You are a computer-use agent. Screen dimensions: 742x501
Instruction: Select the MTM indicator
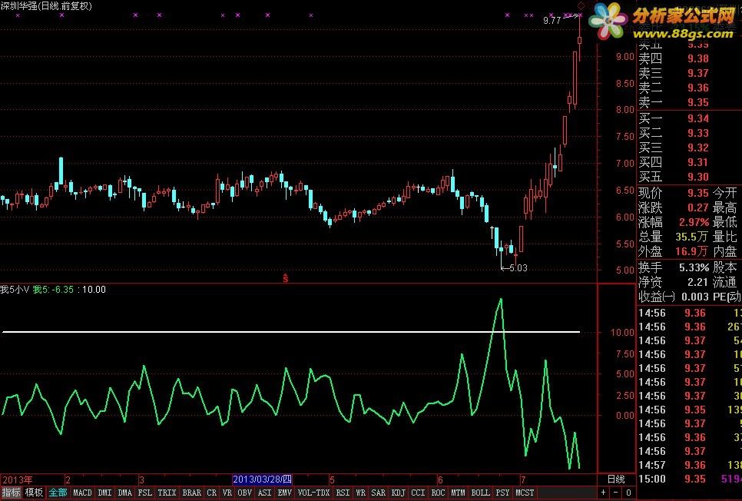tap(458, 493)
